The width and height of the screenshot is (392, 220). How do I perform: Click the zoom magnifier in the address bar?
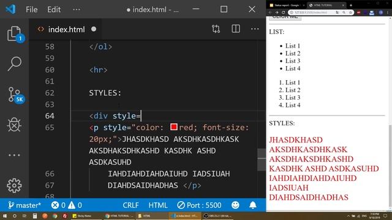coord(344,12)
